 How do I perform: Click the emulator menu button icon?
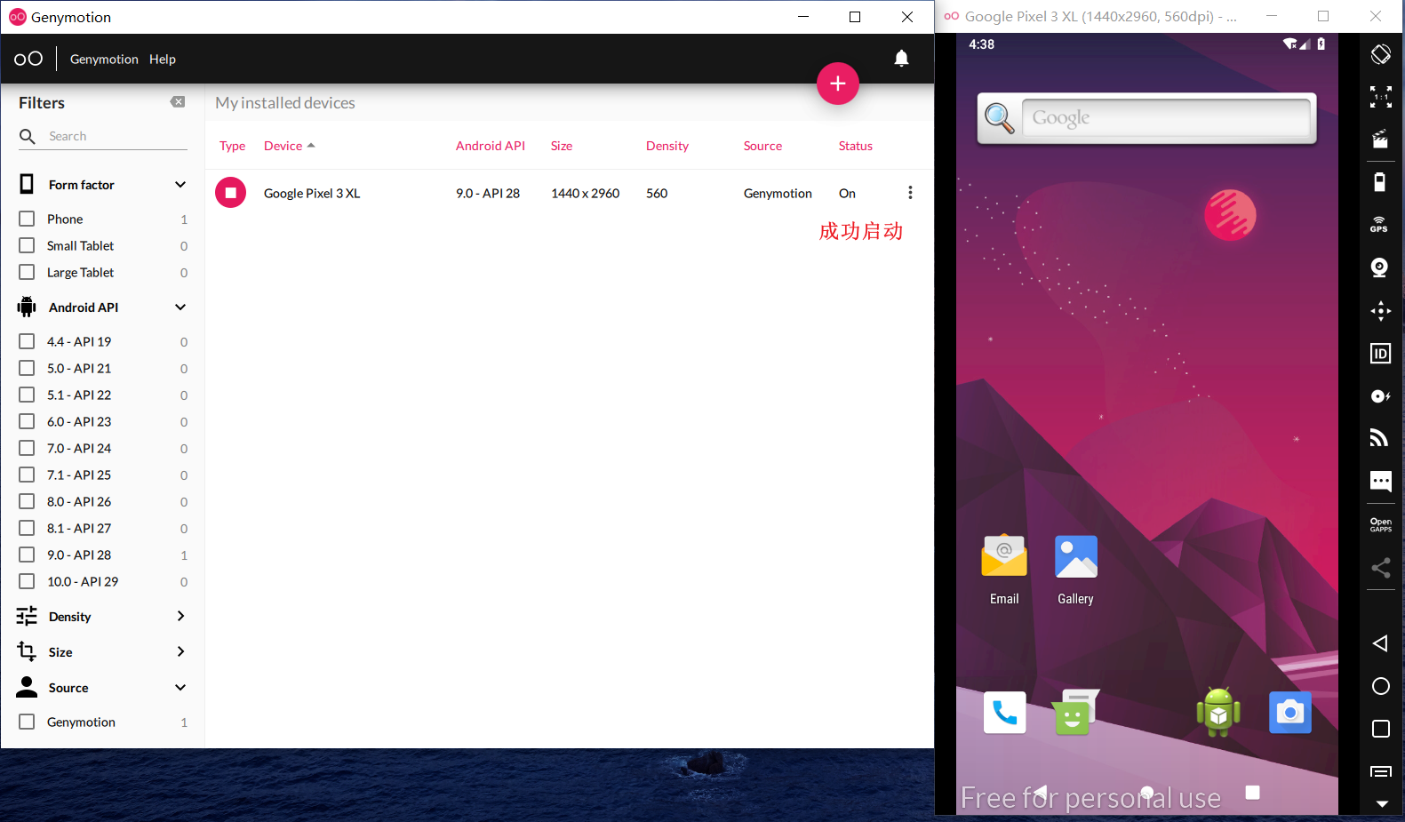[x=1380, y=771]
